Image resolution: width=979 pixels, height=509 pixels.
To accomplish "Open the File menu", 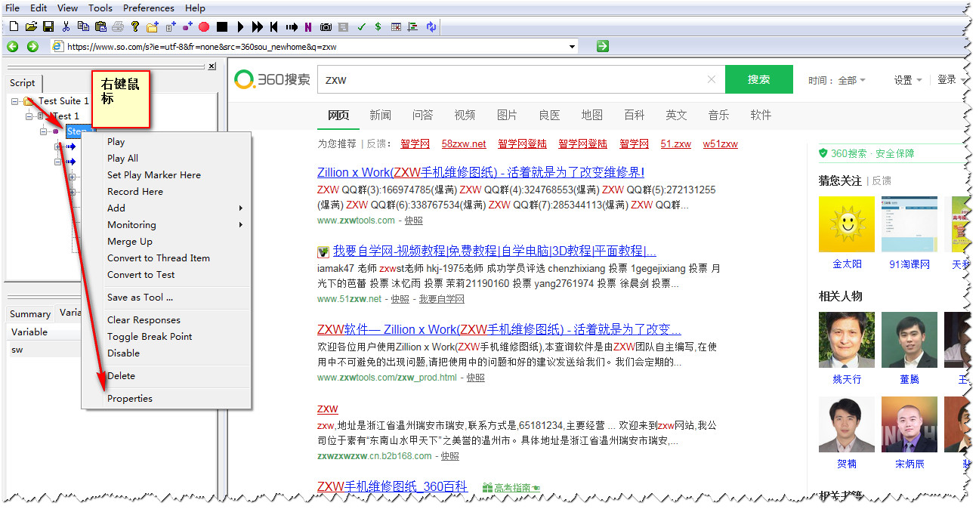I will pyautogui.click(x=12, y=8).
